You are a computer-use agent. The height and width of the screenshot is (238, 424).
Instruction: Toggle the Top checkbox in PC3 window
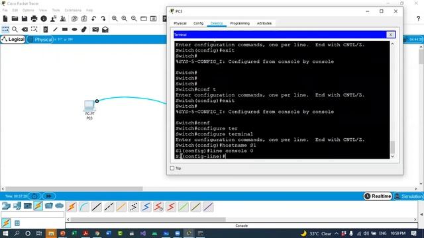pos(172,168)
